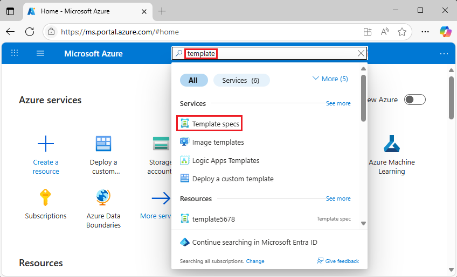Open the browser apps/extensions icon
The height and width of the screenshot is (277, 457).
(x=368, y=32)
